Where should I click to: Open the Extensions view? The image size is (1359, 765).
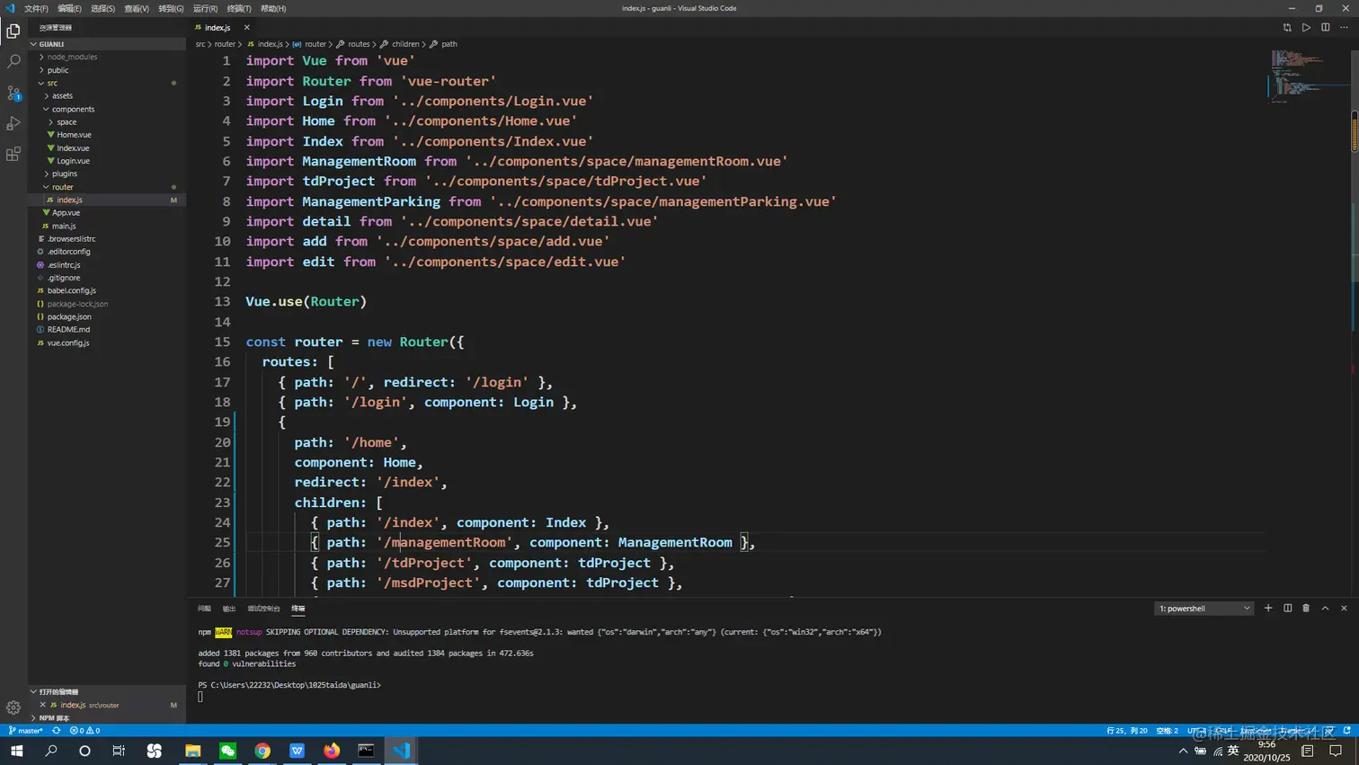click(13, 154)
